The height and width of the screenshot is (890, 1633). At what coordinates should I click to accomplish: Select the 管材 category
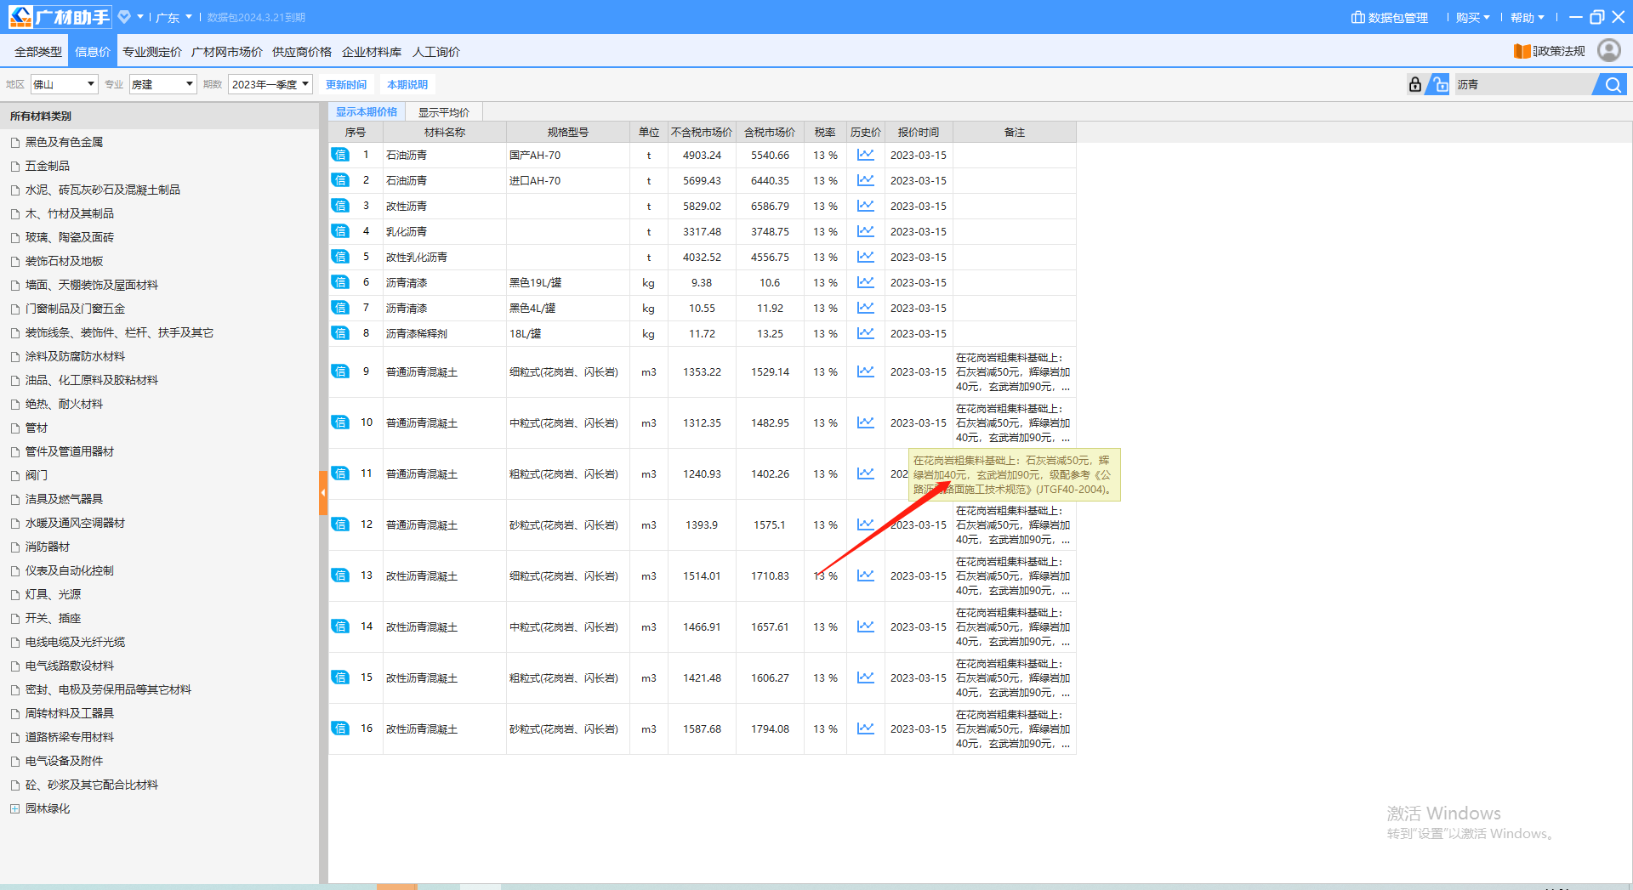[x=37, y=428]
